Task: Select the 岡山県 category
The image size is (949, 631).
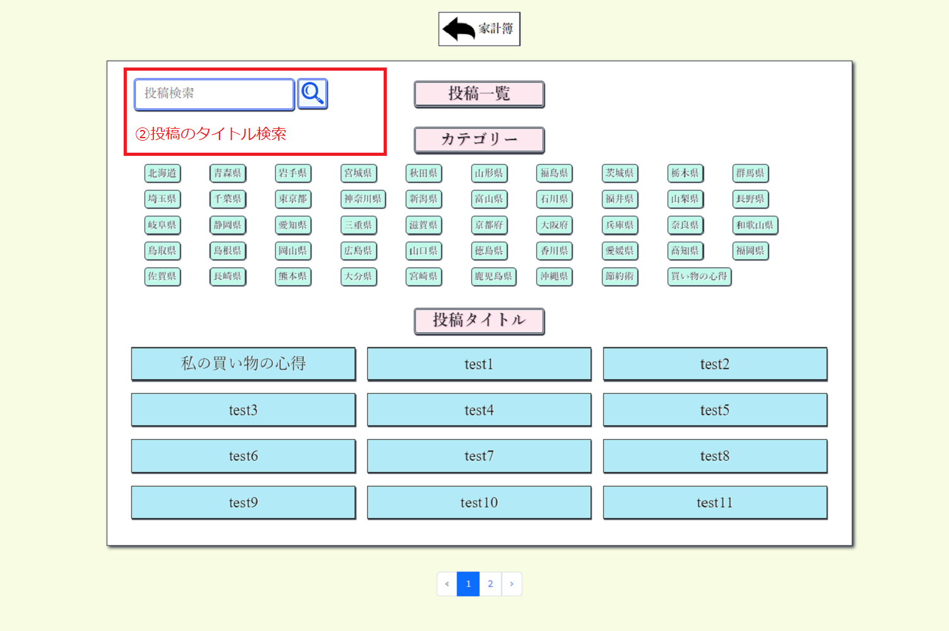Action: point(293,251)
